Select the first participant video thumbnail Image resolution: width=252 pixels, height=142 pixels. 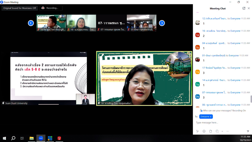[51, 23]
